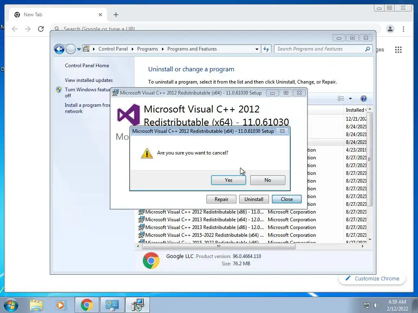Click the Control Panel back arrow button
The image size is (418, 313).
59,49
